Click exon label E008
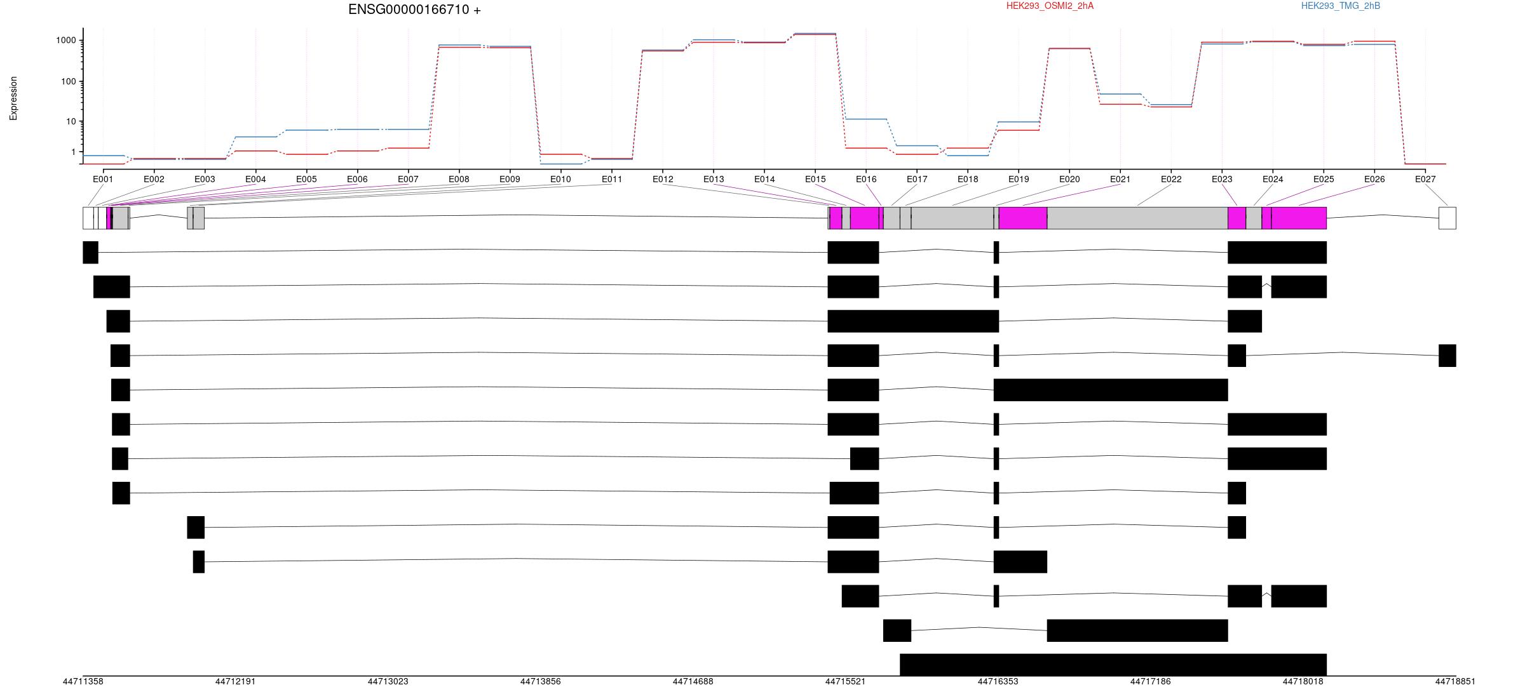Image resolution: width=1525 pixels, height=692 pixels. (459, 179)
